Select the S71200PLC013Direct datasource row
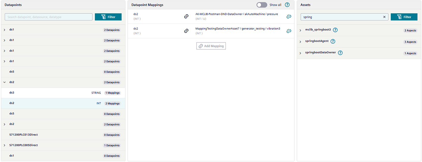The width and height of the screenshot is (422, 162). [x=63, y=135]
